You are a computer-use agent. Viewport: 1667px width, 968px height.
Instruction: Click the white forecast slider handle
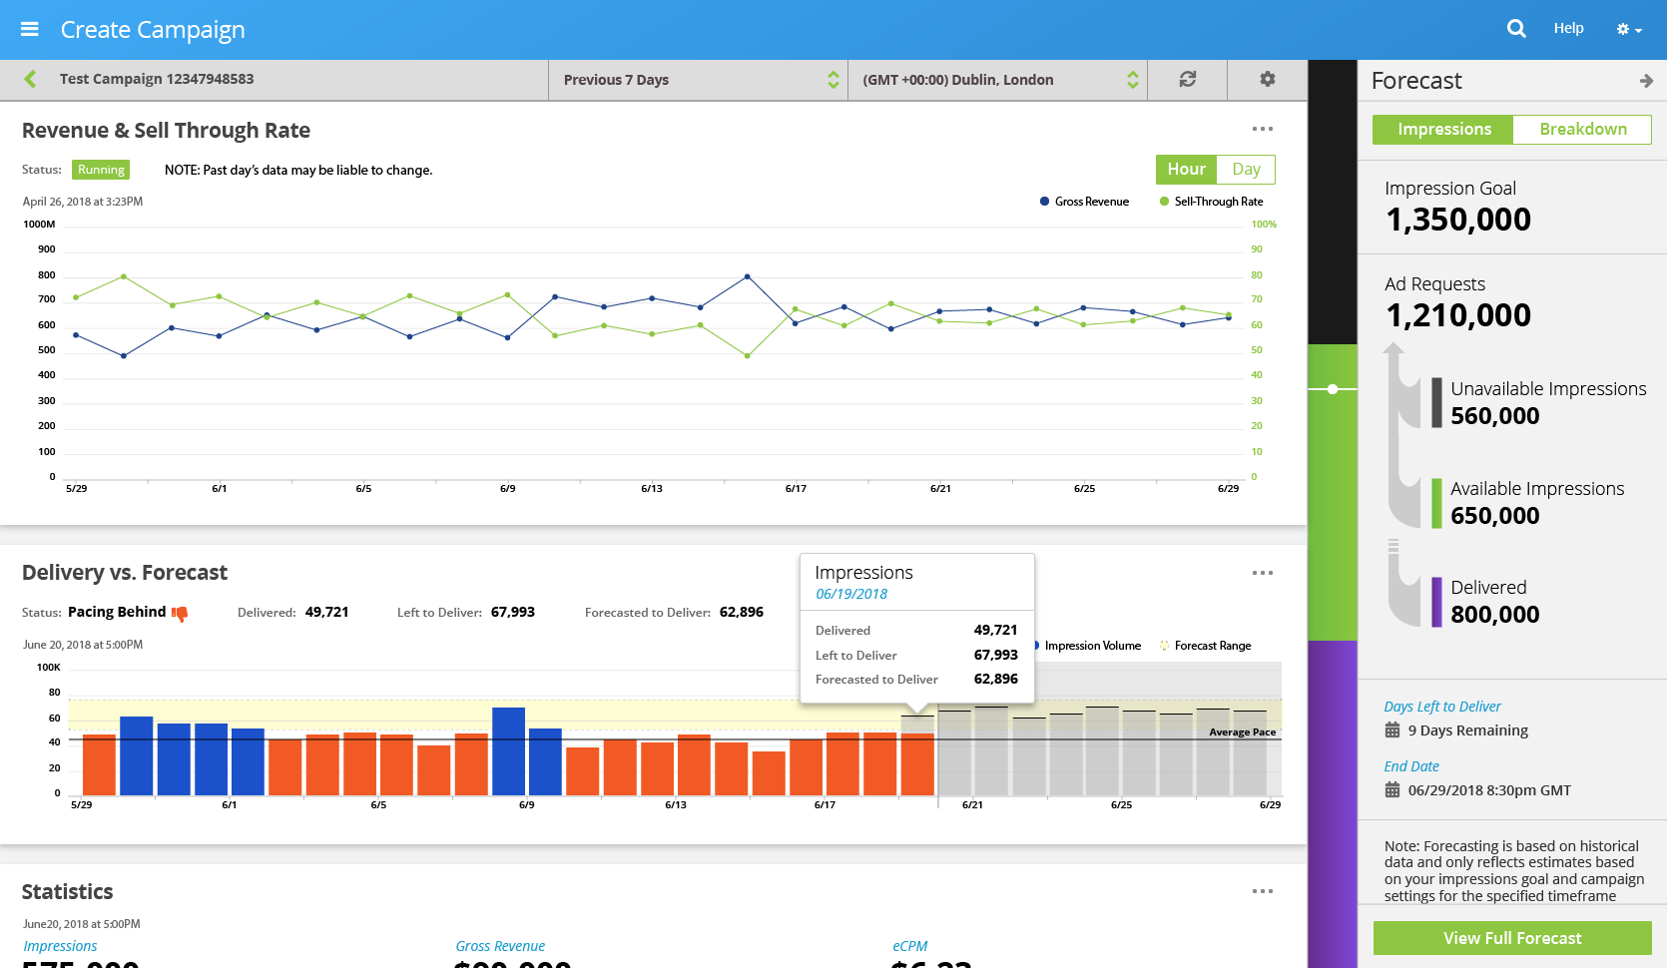pyautogui.click(x=1333, y=389)
